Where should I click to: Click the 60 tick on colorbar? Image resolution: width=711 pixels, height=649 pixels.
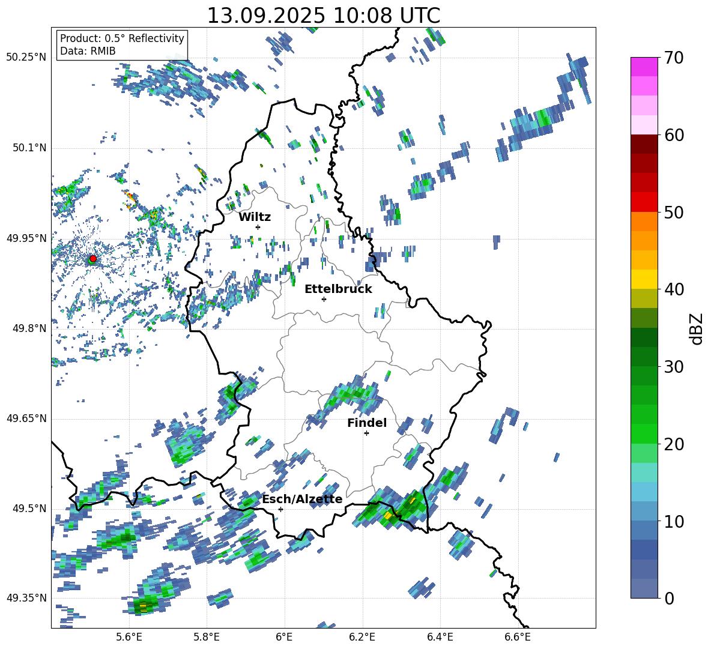pyautogui.click(x=674, y=134)
